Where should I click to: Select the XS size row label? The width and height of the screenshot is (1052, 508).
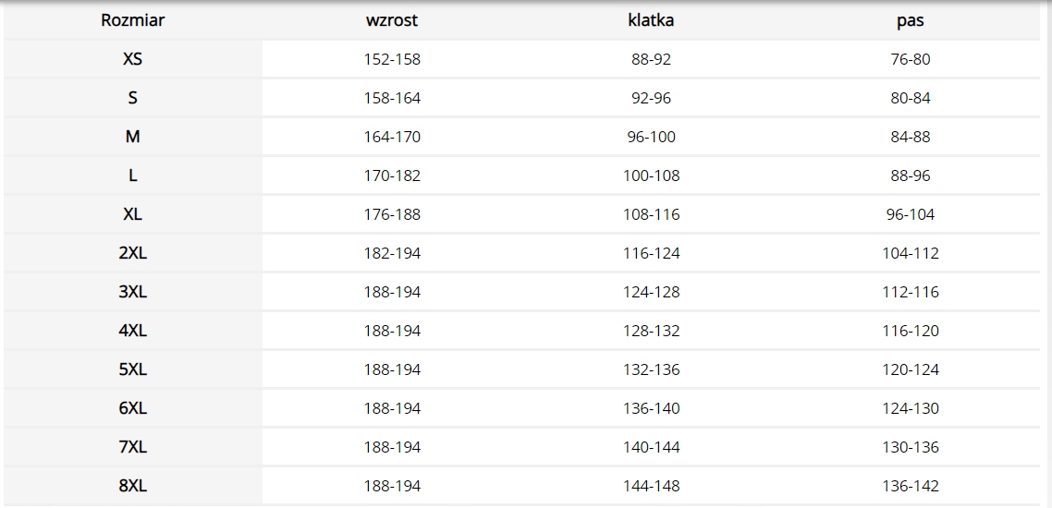tap(133, 59)
